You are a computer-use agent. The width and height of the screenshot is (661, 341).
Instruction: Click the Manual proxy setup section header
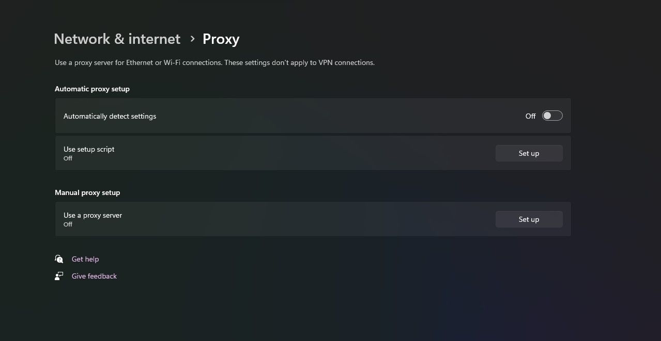click(87, 192)
